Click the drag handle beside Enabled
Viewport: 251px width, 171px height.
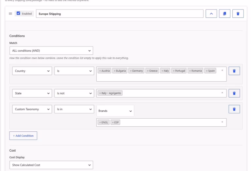tap(10, 14)
